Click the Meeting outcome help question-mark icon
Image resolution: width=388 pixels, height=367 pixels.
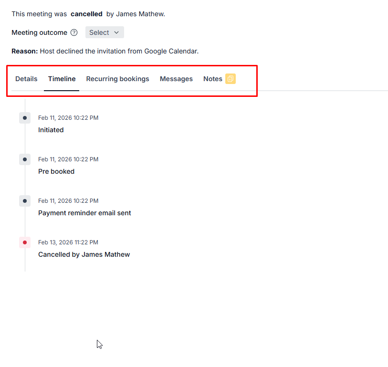[x=74, y=33]
